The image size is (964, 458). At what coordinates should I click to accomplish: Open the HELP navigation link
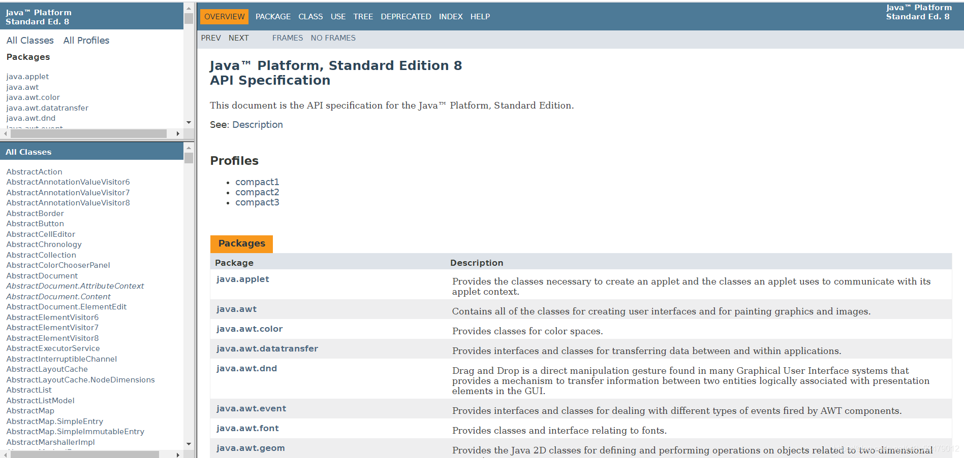pos(480,17)
